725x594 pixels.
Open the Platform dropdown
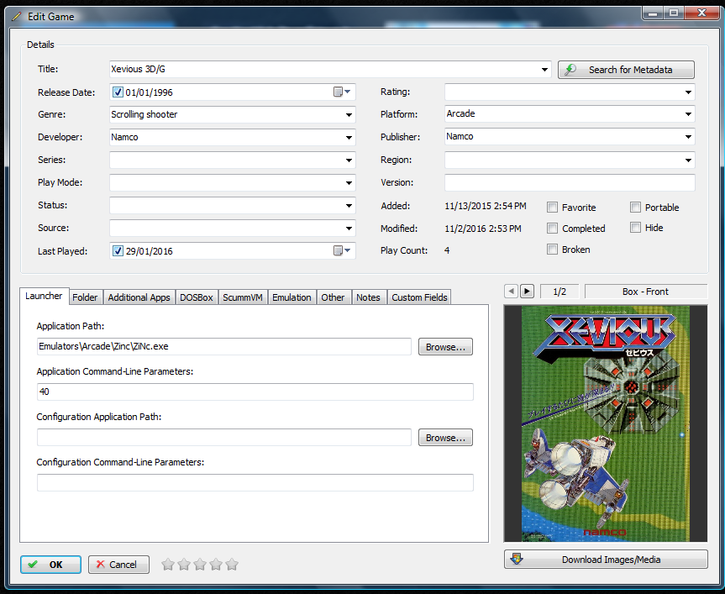(x=688, y=113)
